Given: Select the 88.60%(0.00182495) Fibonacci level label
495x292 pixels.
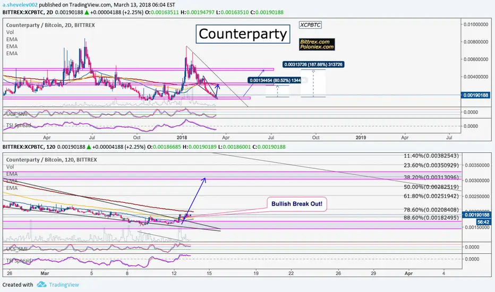Looking at the screenshot, I should 431,218.
